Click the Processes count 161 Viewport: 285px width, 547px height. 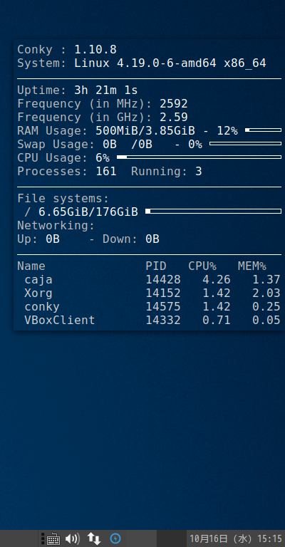click(x=106, y=171)
